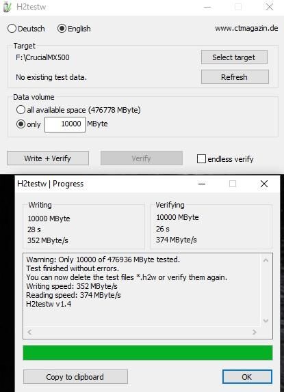The height and width of the screenshot is (392, 284).
Task: Choose all available space option
Action: tap(78, 110)
